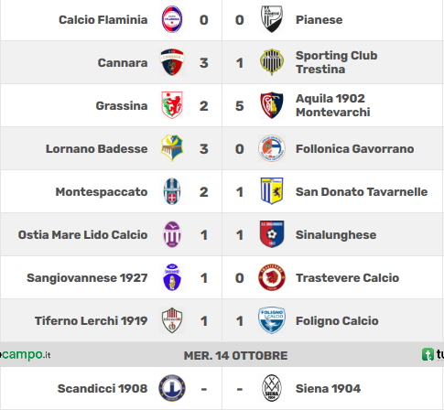Open the San Donato Tavarnelle crest
Screen dimensions: 444x410
tap(272, 191)
